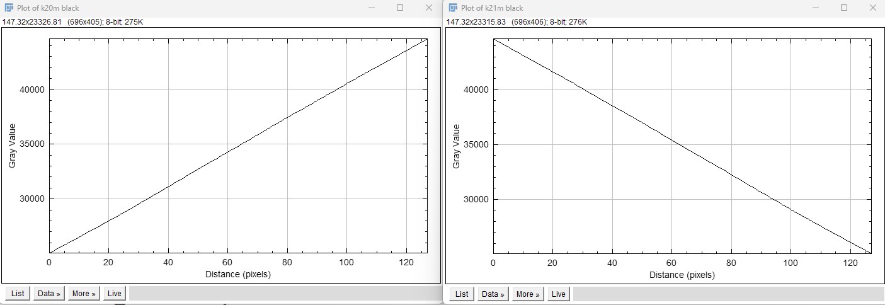This screenshot has width=885, height=305.
Task: Minimize the Plot of k21m black window
Action: click(815, 8)
